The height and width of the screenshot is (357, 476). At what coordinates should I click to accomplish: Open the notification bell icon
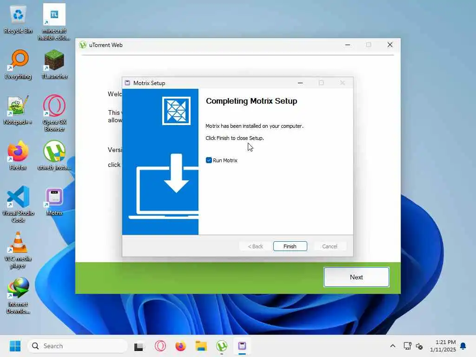point(463,346)
